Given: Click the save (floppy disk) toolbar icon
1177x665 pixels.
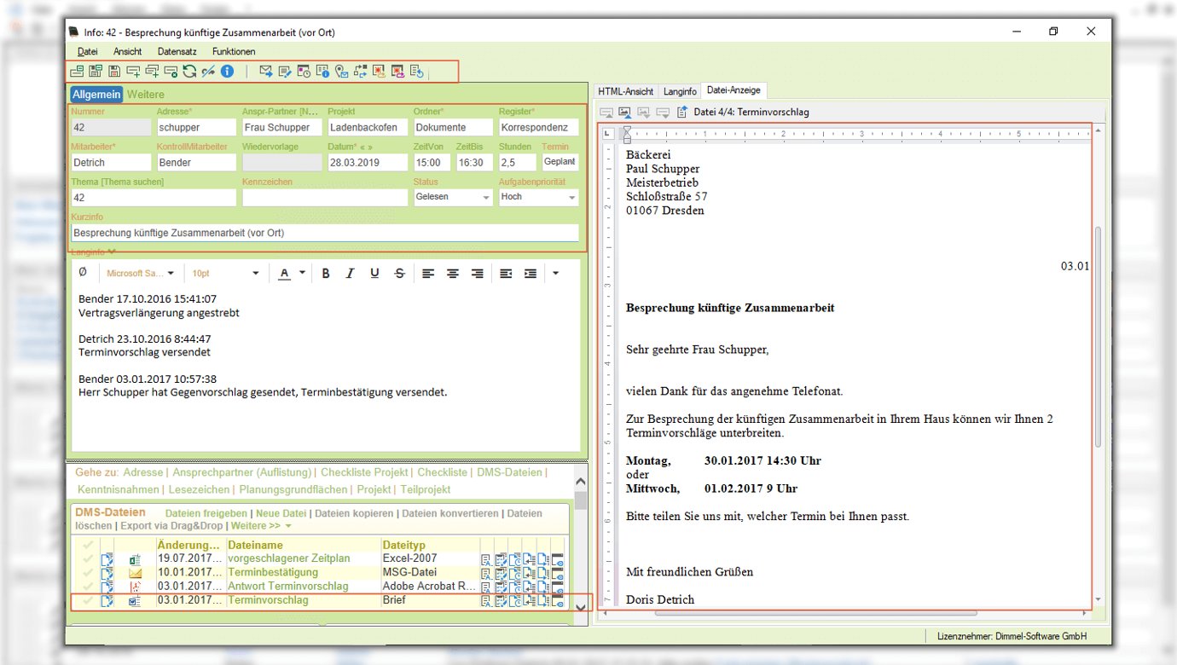Looking at the screenshot, I should coord(114,72).
